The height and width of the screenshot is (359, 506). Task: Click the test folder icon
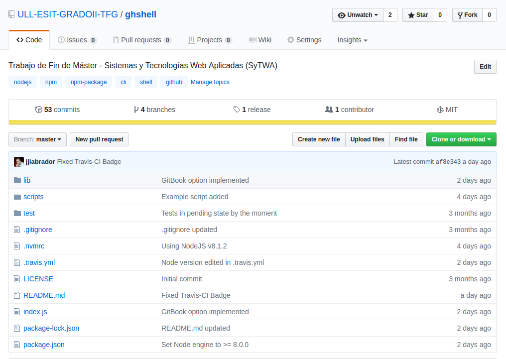pyautogui.click(x=17, y=213)
